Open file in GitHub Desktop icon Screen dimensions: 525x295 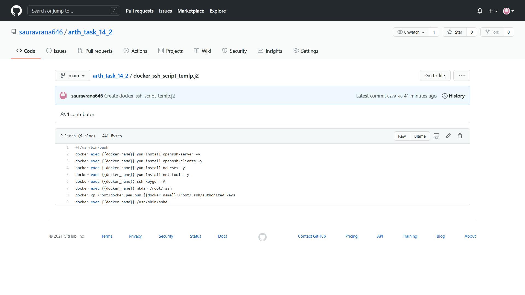(x=436, y=136)
